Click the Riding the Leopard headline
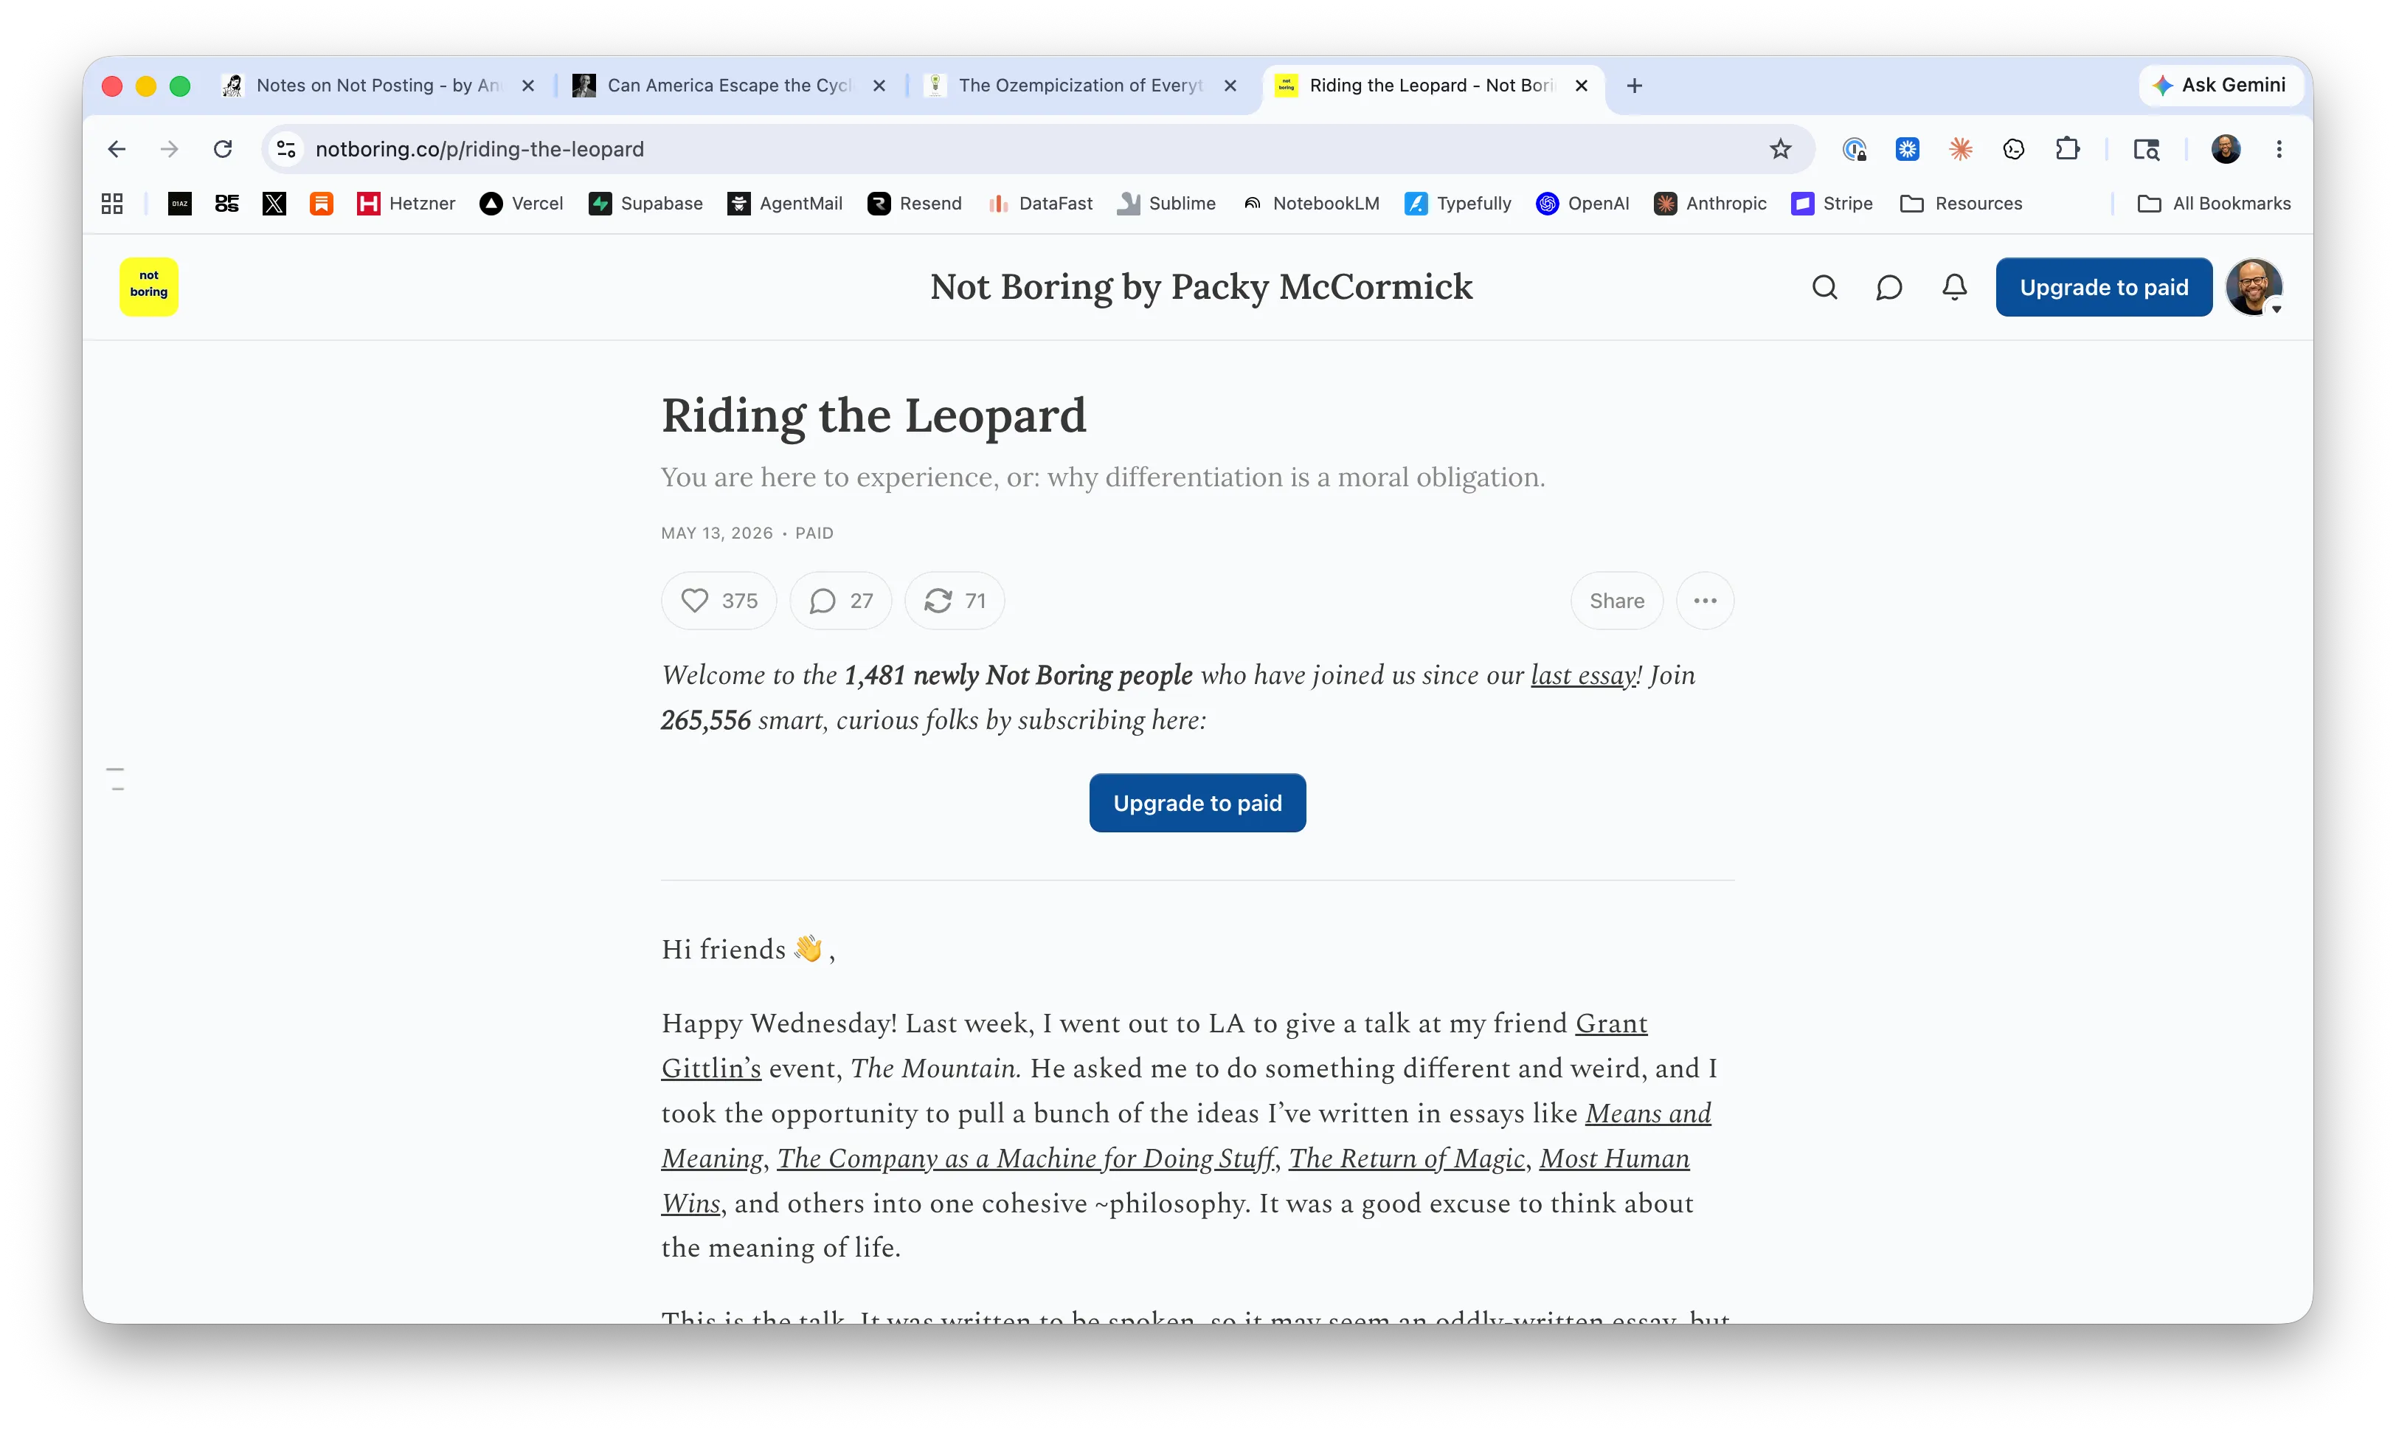The height and width of the screenshot is (1433, 2396). click(873, 416)
